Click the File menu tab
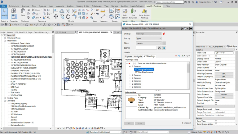This screenshot has height=134, width=238. pos(4,6)
